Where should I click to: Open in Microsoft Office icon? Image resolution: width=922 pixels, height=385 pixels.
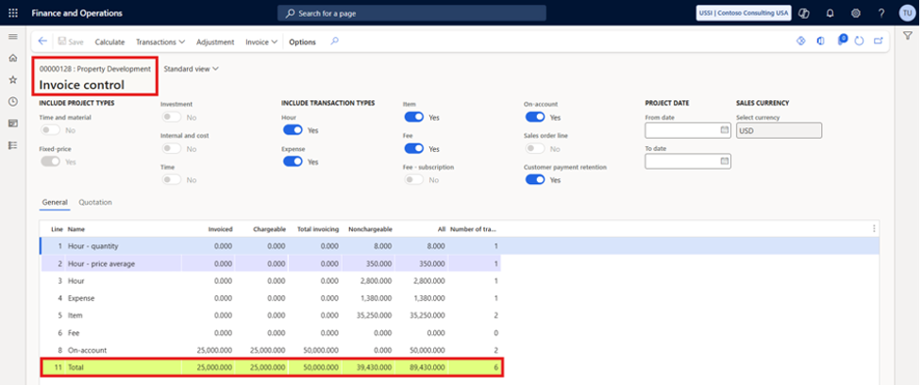(x=821, y=42)
